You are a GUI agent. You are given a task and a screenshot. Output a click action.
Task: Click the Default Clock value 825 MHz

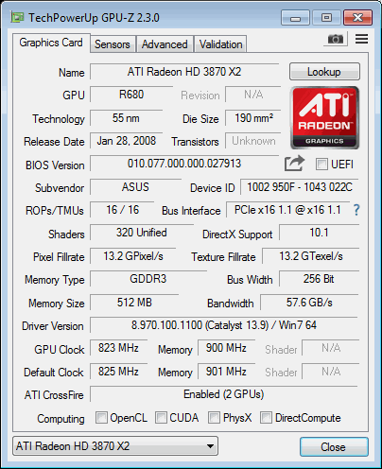[118, 372]
